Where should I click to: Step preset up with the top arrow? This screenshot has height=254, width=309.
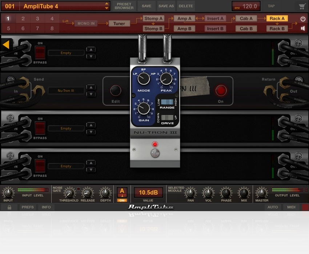[x=107, y=4]
